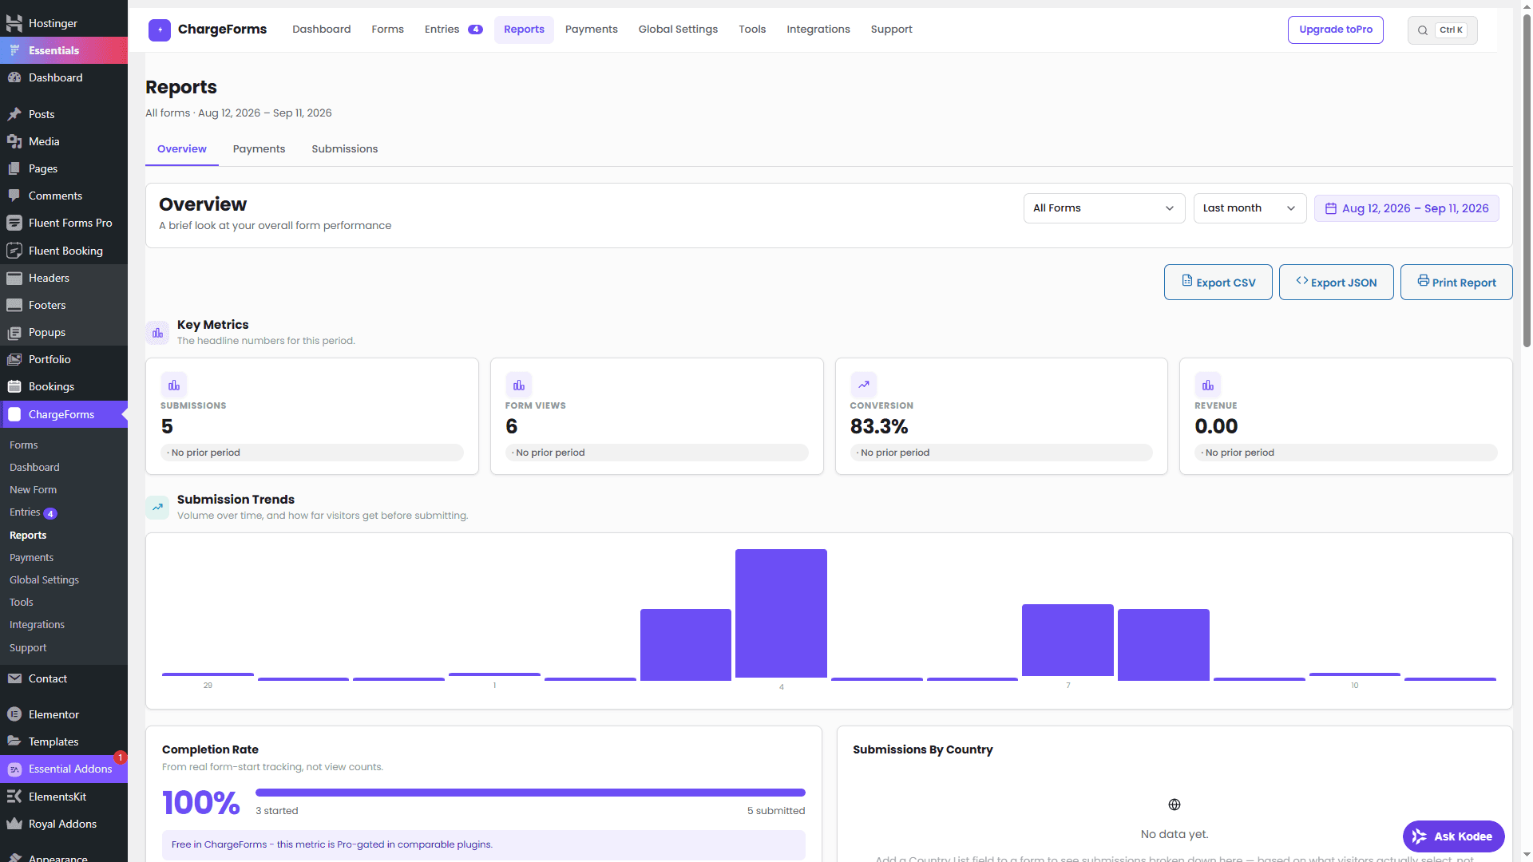Switch to the Payments report tab

(x=259, y=149)
